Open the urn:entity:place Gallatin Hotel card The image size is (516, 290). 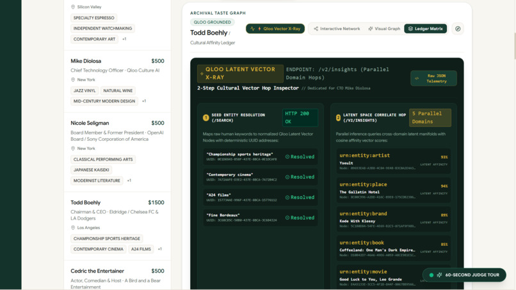[x=394, y=190]
